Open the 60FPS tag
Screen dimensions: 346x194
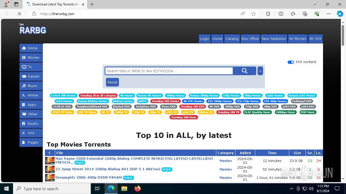pos(142,101)
